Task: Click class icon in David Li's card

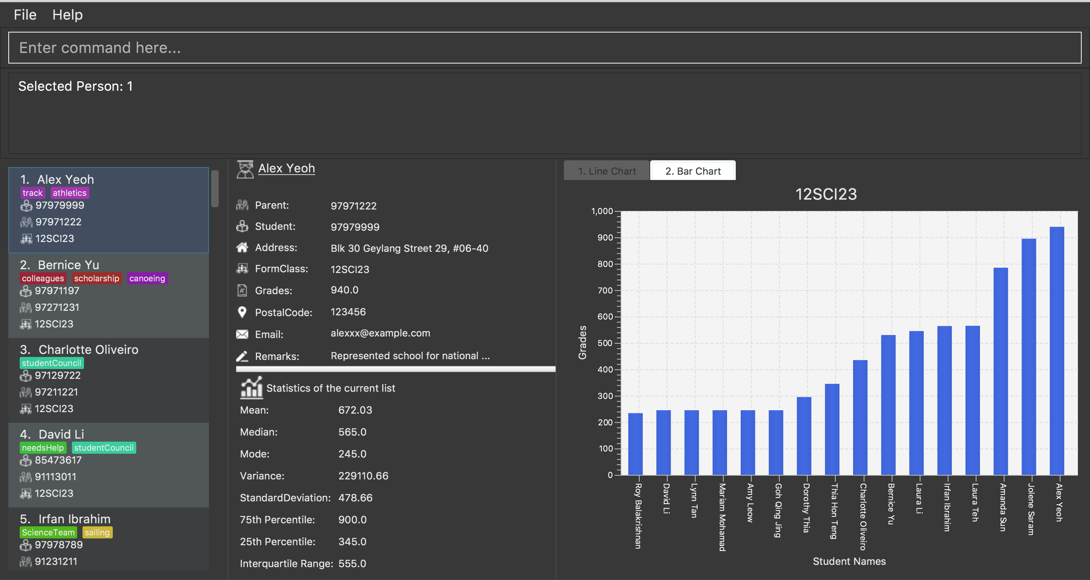Action: coord(25,493)
